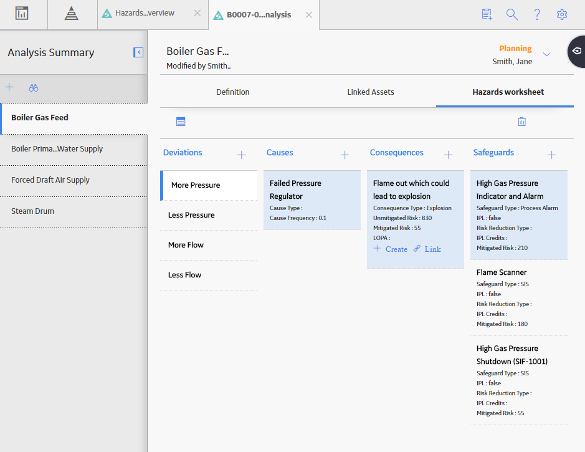Click Mitigated Risk : 180 value
This screenshot has height=452, width=585.
pos(502,324)
